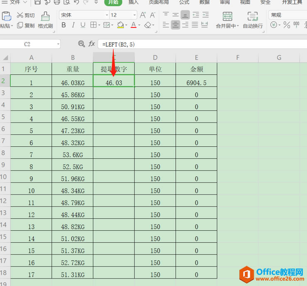Align text right
This screenshot has width=307, height=286.
pos(185,25)
